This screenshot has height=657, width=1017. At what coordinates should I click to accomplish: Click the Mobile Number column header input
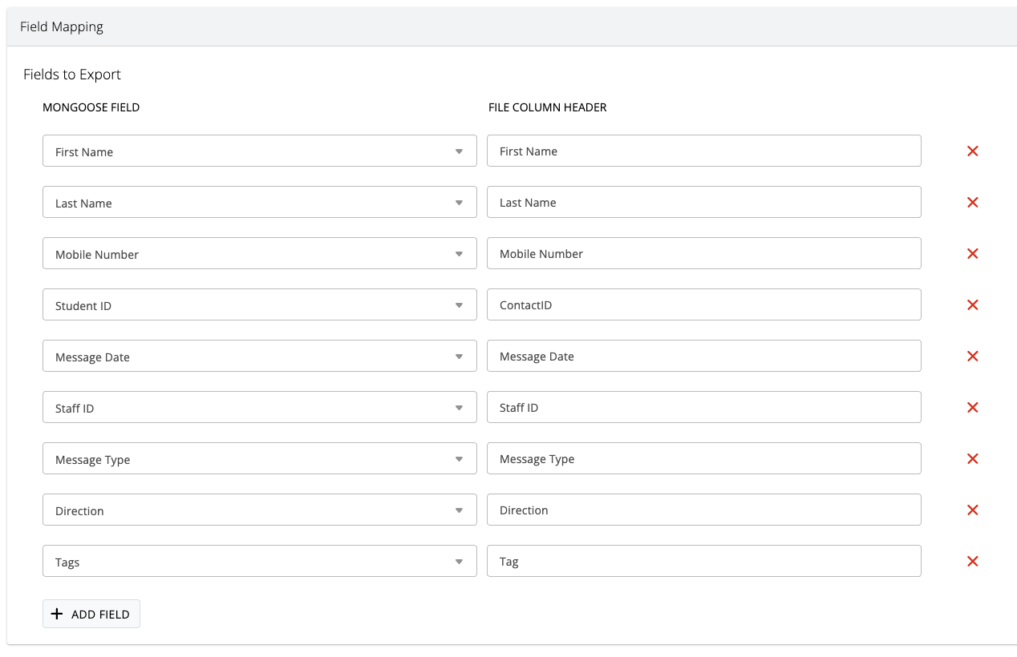pos(703,254)
